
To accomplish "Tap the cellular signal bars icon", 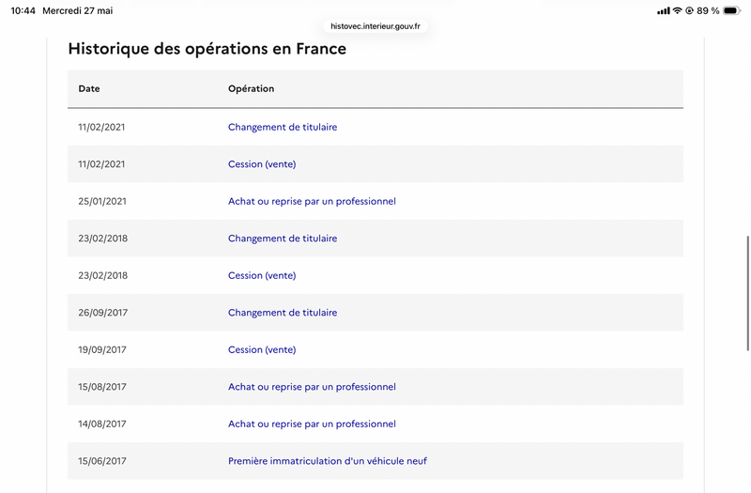I will tap(664, 10).
